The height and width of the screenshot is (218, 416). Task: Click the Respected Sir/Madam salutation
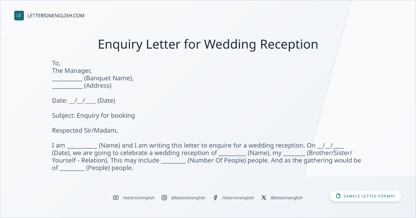point(85,130)
